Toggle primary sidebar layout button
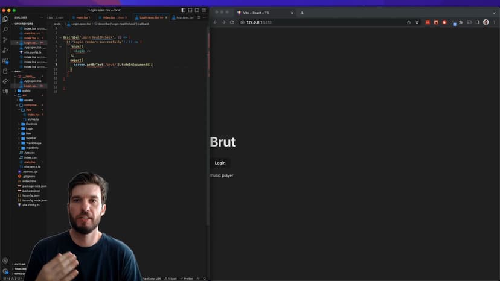500x281 pixels. coord(184,10)
